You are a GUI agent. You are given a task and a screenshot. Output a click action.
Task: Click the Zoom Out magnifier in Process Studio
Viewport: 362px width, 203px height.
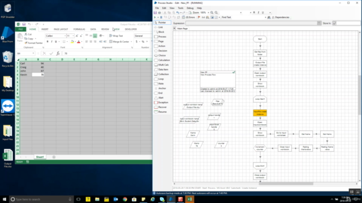point(216,12)
